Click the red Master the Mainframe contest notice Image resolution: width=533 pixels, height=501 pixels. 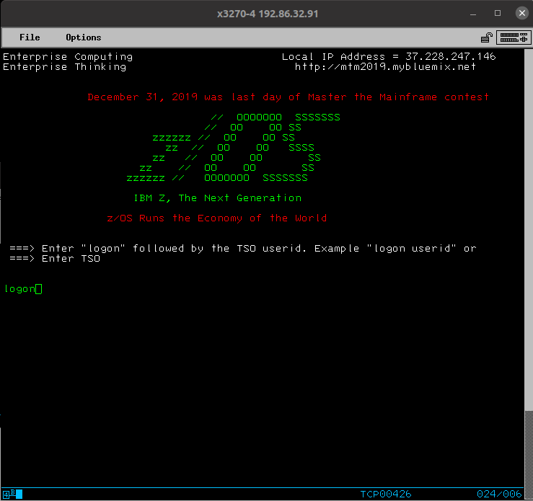288,97
